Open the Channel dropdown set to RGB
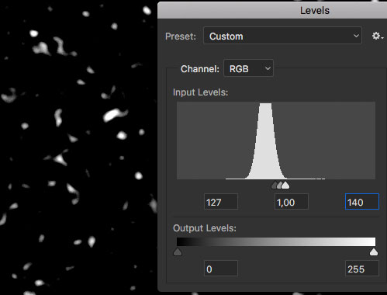Screen dimensions: 387x295 (x=248, y=68)
